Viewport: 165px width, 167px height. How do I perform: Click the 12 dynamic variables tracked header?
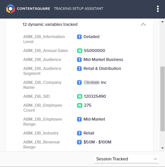[50, 25]
